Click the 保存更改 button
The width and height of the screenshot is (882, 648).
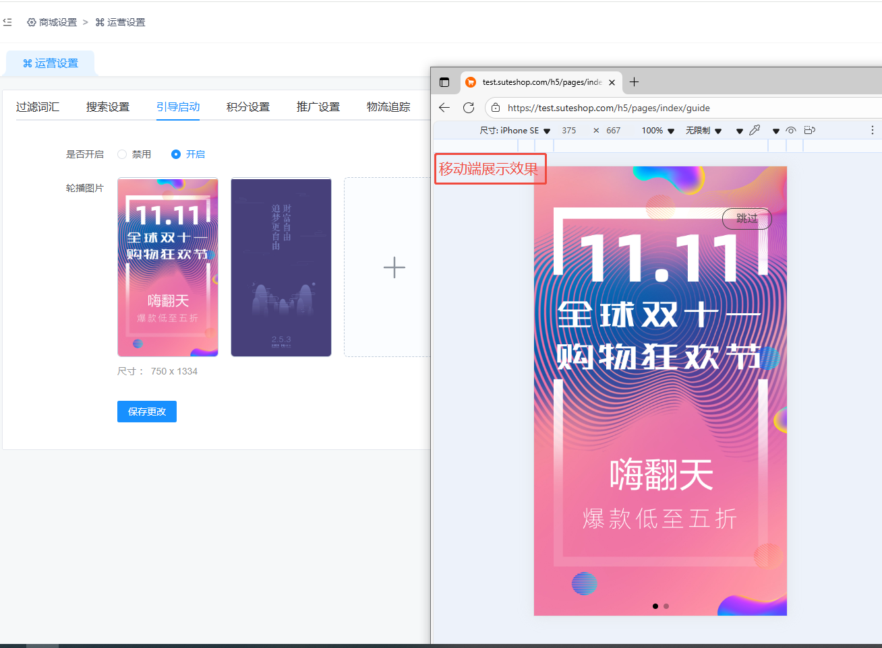click(x=147, y=412)
